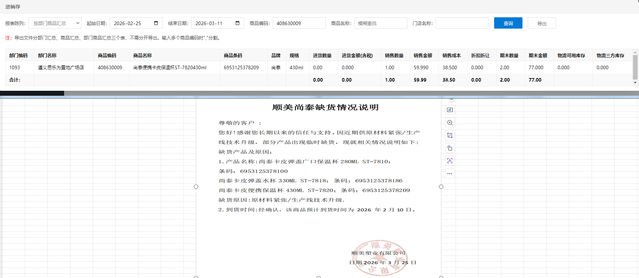This screenshot has width=639, height=278.
Task: Click the table scrollbar up arrow
Action: (635, 52)
